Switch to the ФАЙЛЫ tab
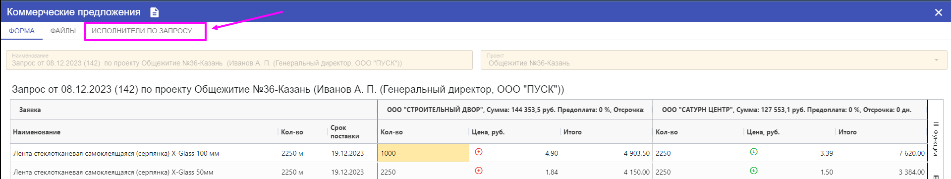951x179 pixels. click(63, 31)
